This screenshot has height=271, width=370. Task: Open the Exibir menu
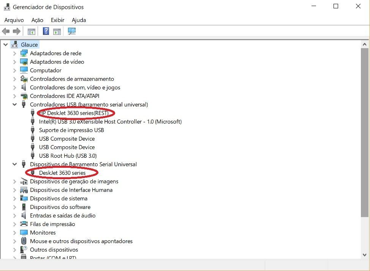point(58,20)
